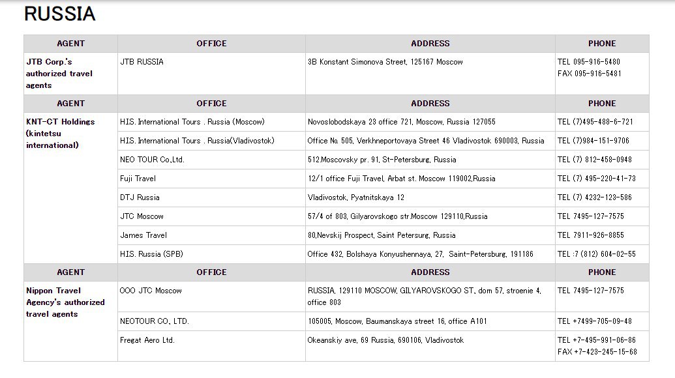This screenshot has width=675, height=378.
Task: Click the "JTB RUSSIA" office cell
Action: click(x=211, y=74)
